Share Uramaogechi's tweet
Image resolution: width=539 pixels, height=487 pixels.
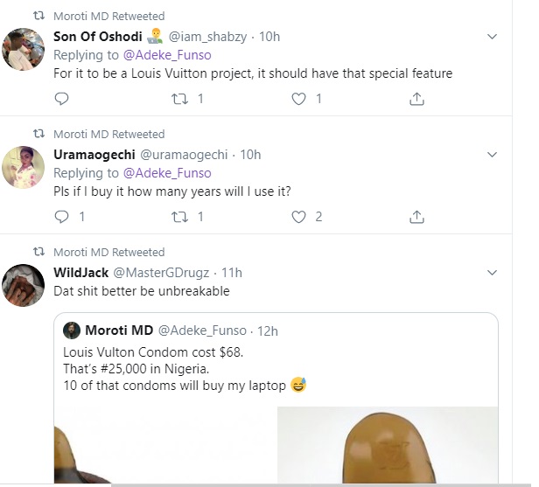[417, 217]
